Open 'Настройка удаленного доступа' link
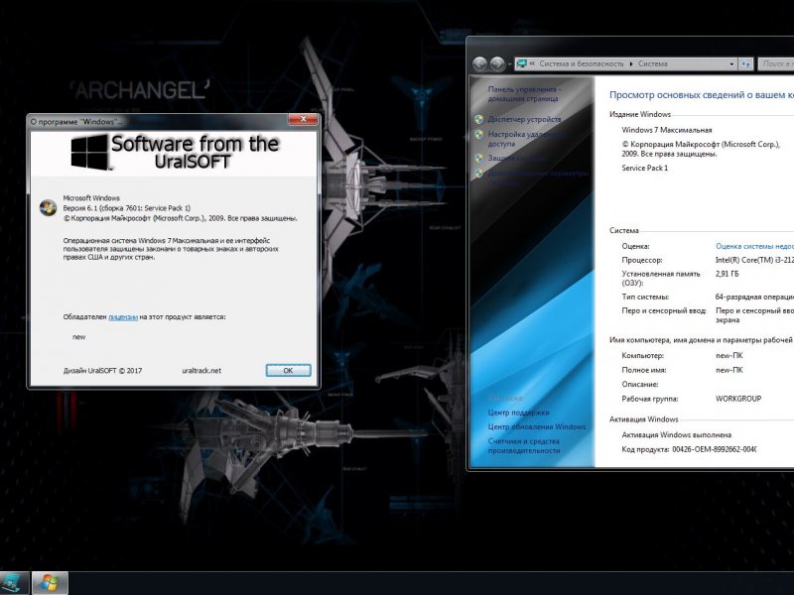 pos(524,139)
